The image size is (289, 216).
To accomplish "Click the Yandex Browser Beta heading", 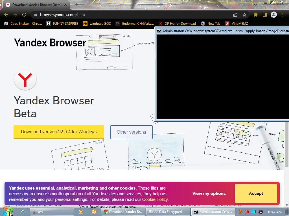I will (54, 107).
